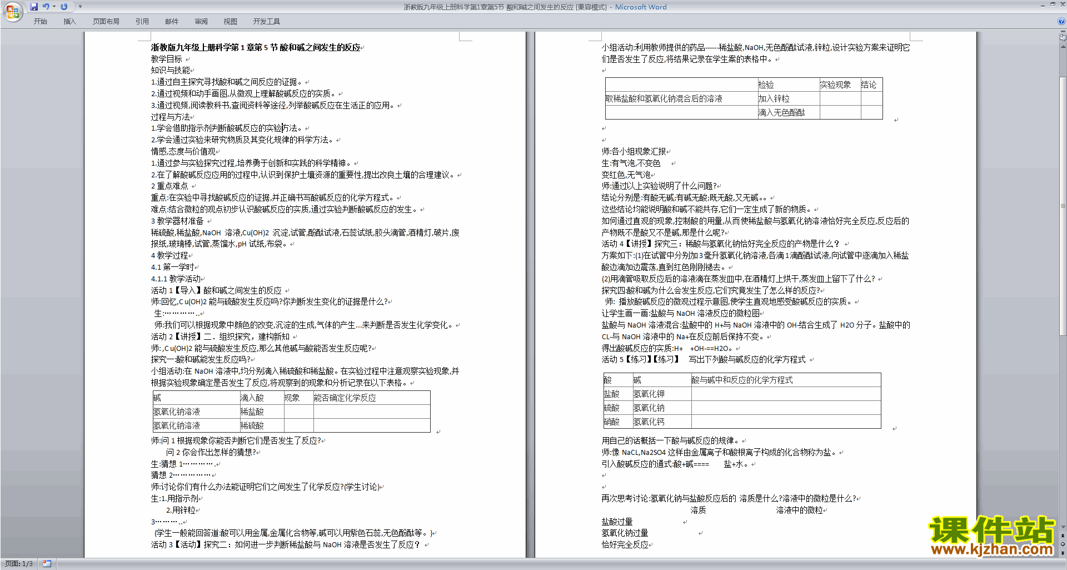Open the 页面布局 ribbon tab

[x=106, y=22]
